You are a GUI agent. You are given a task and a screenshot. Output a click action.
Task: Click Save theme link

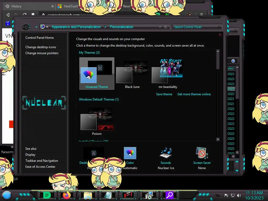pyautogui.click(x=164, y=94)
